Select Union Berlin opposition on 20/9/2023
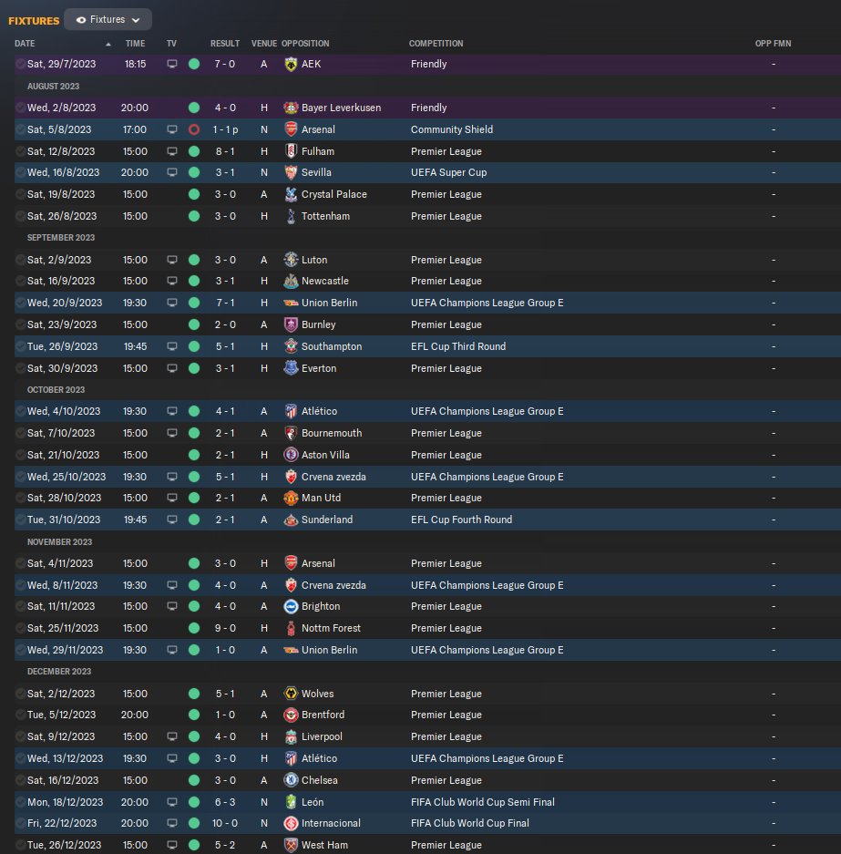The height and width of the screenshot is (854, 841). point(329,303)
